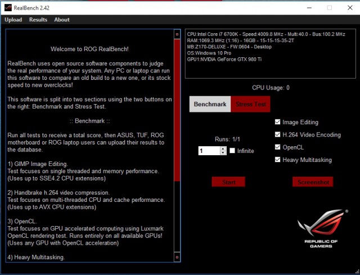
Task: Click the ':: Benchmark ::' section heading
Action: [x=89, y=121]
